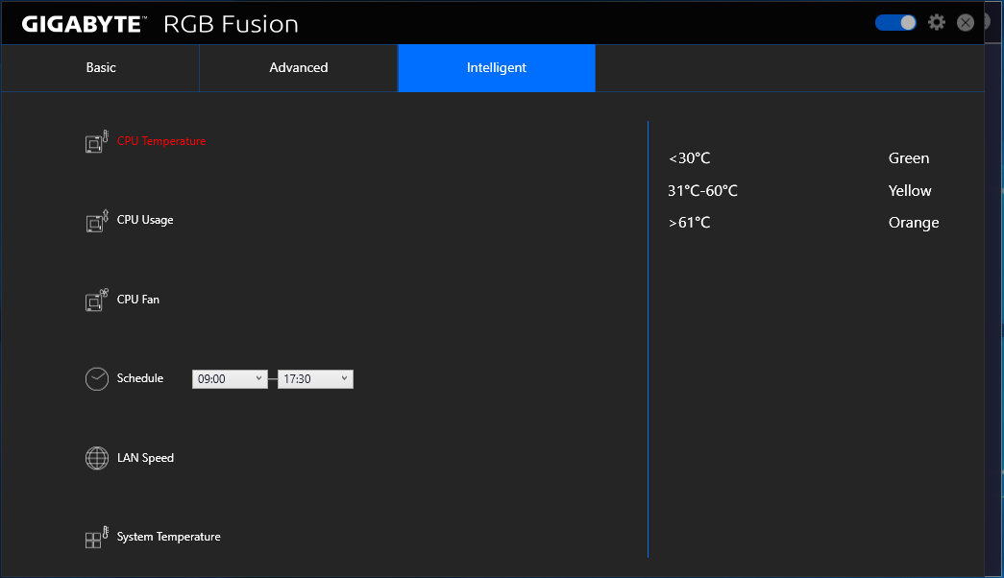Select the CPU Temperature mode label
The width and height of the screenshot is (1004, 578).
coord(161,141)
